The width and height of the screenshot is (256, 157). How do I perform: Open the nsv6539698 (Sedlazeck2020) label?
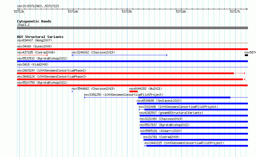(159, 101)
